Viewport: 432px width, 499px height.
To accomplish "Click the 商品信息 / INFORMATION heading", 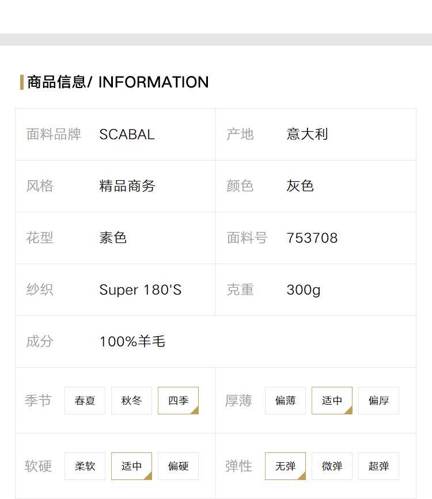I will 118,82.
